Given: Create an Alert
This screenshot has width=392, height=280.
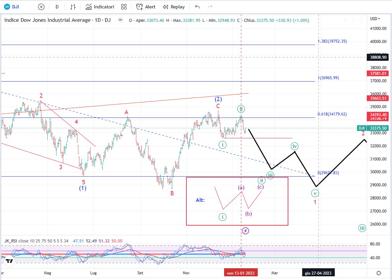Looking at the screenshot, I should pos(146,7).
